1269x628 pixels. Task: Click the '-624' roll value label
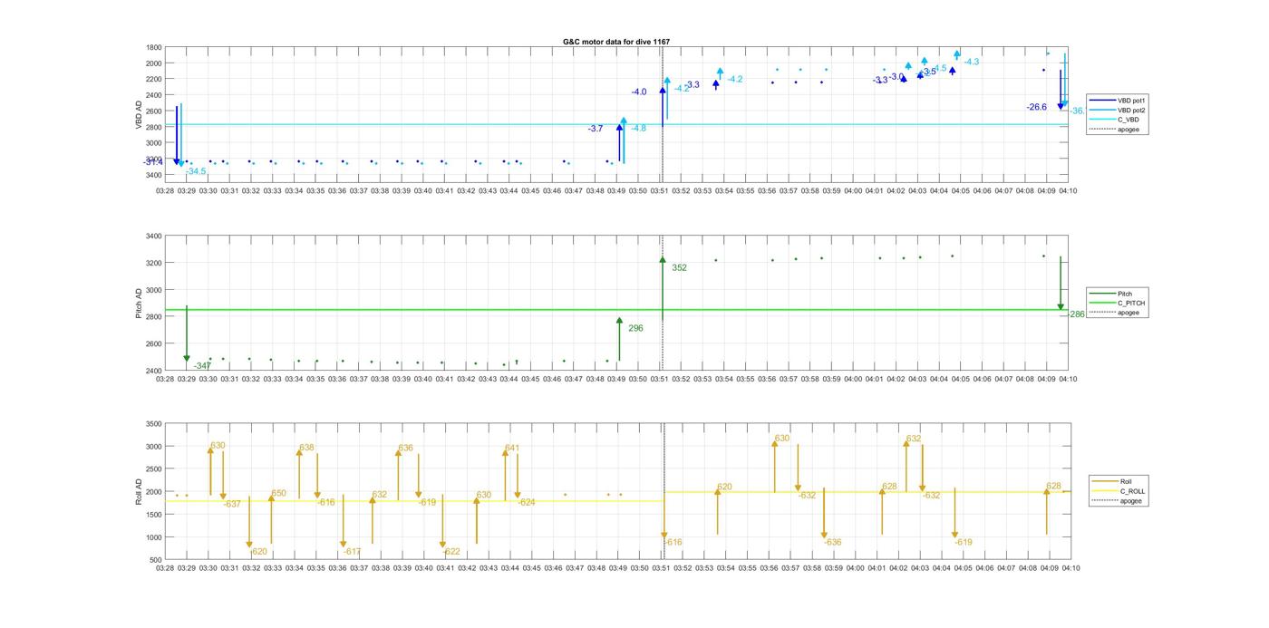click(526, 502)
